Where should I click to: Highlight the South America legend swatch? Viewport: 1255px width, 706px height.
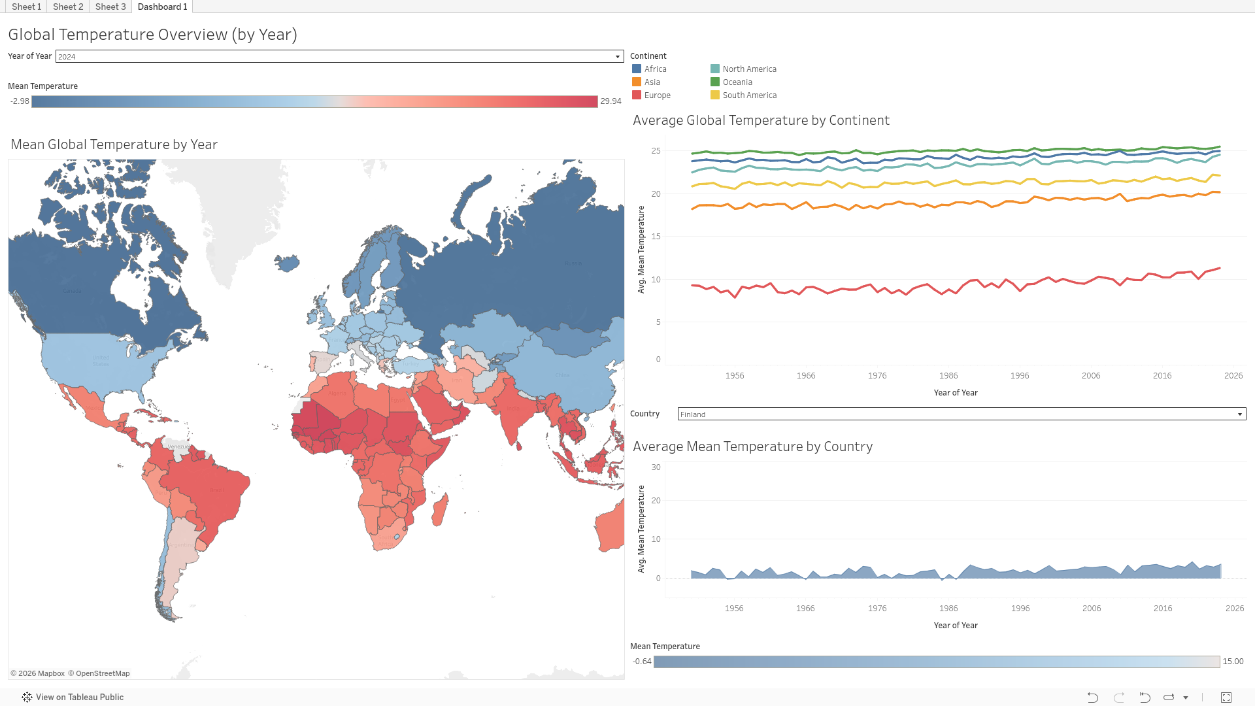click(x=715, y=95)
